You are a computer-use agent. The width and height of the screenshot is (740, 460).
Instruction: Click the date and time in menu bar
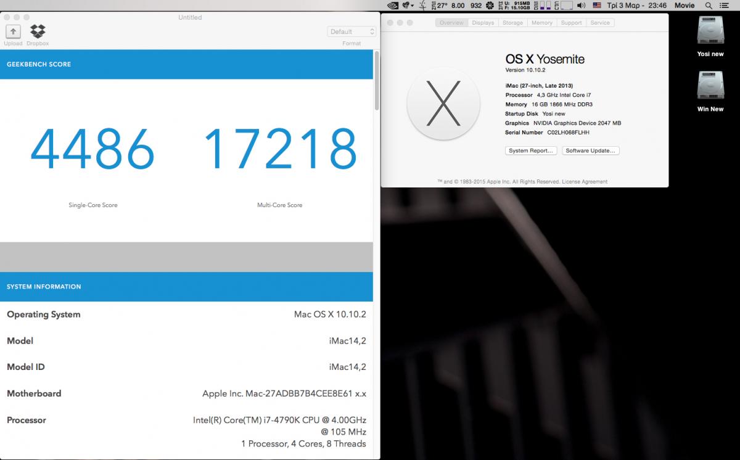[x=637, y=5]
